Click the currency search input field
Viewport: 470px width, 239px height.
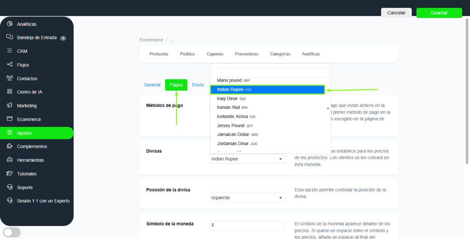270,72
